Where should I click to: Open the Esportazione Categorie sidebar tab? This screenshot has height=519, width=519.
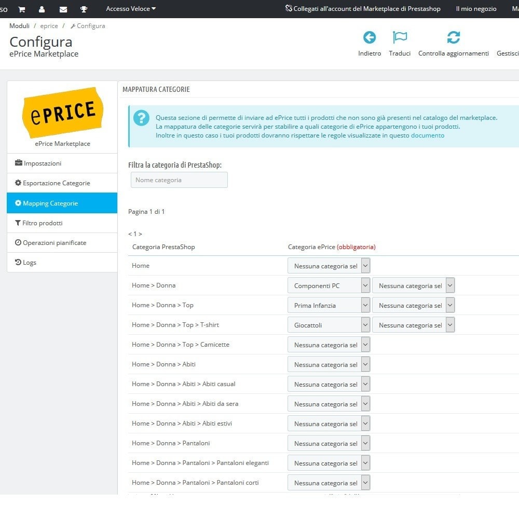point(62,183)
